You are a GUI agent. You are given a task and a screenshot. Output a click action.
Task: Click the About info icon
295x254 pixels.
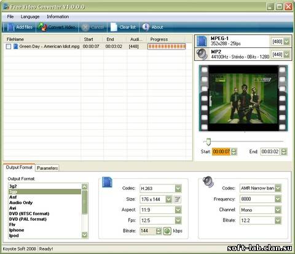(x=146, y=27)
